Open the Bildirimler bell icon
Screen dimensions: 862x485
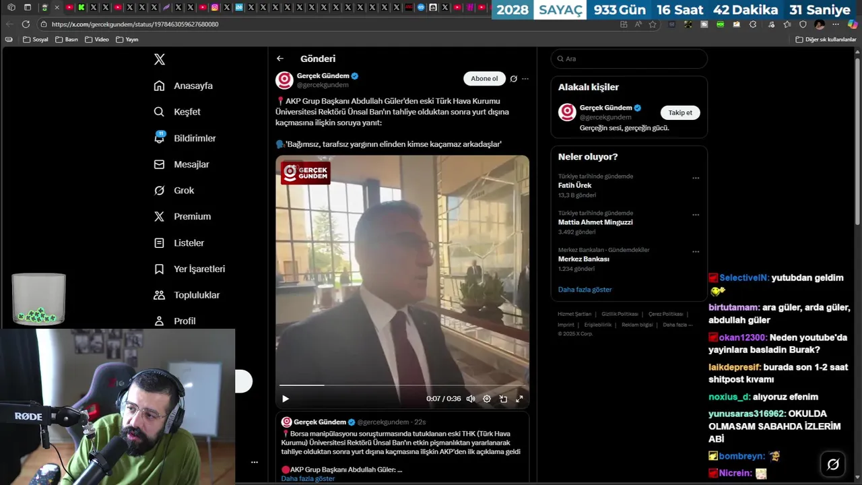point(160,137)
